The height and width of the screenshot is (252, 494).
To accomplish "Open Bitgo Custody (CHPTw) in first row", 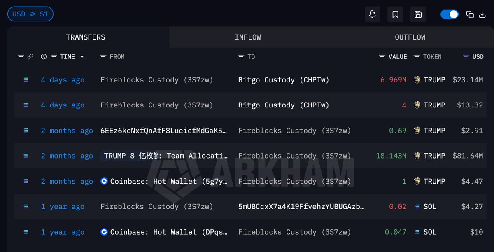I will 284,80.
